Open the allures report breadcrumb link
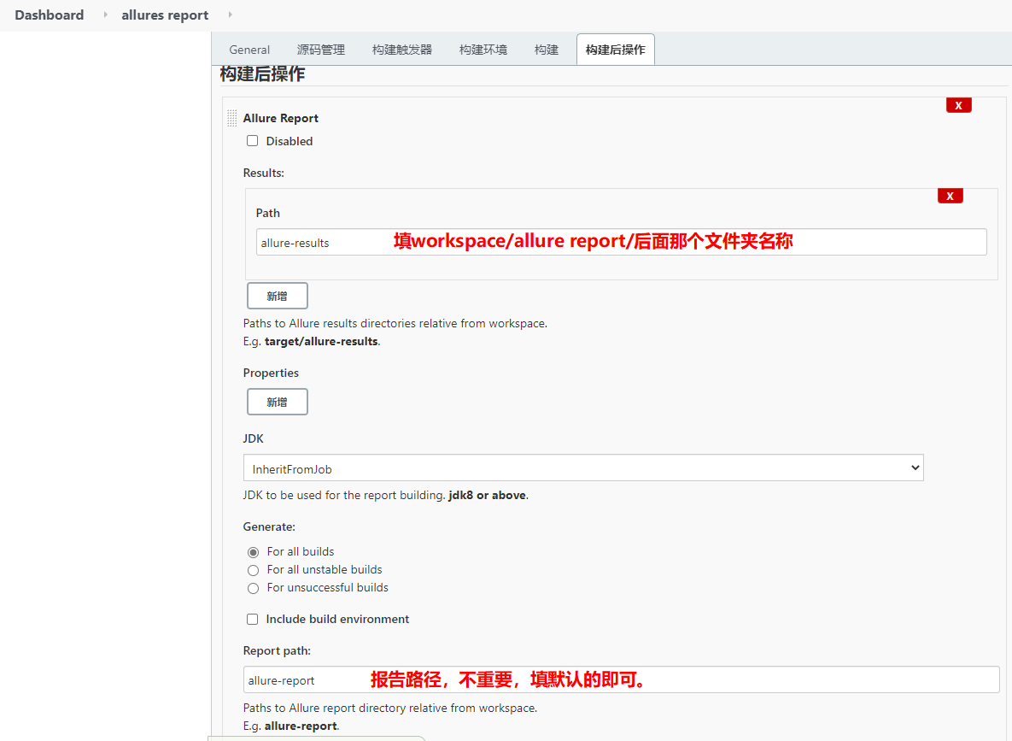The height and width of the screenshot is (741, 1012). coord(165,15)
